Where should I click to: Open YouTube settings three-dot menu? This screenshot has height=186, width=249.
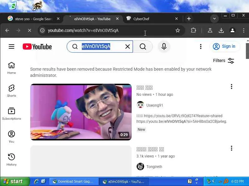pos(201,46)
